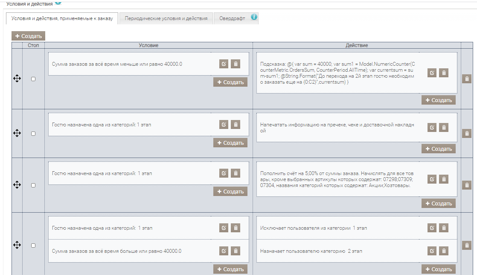Grab the move handle of the first rule row

(x=17, y=79)
